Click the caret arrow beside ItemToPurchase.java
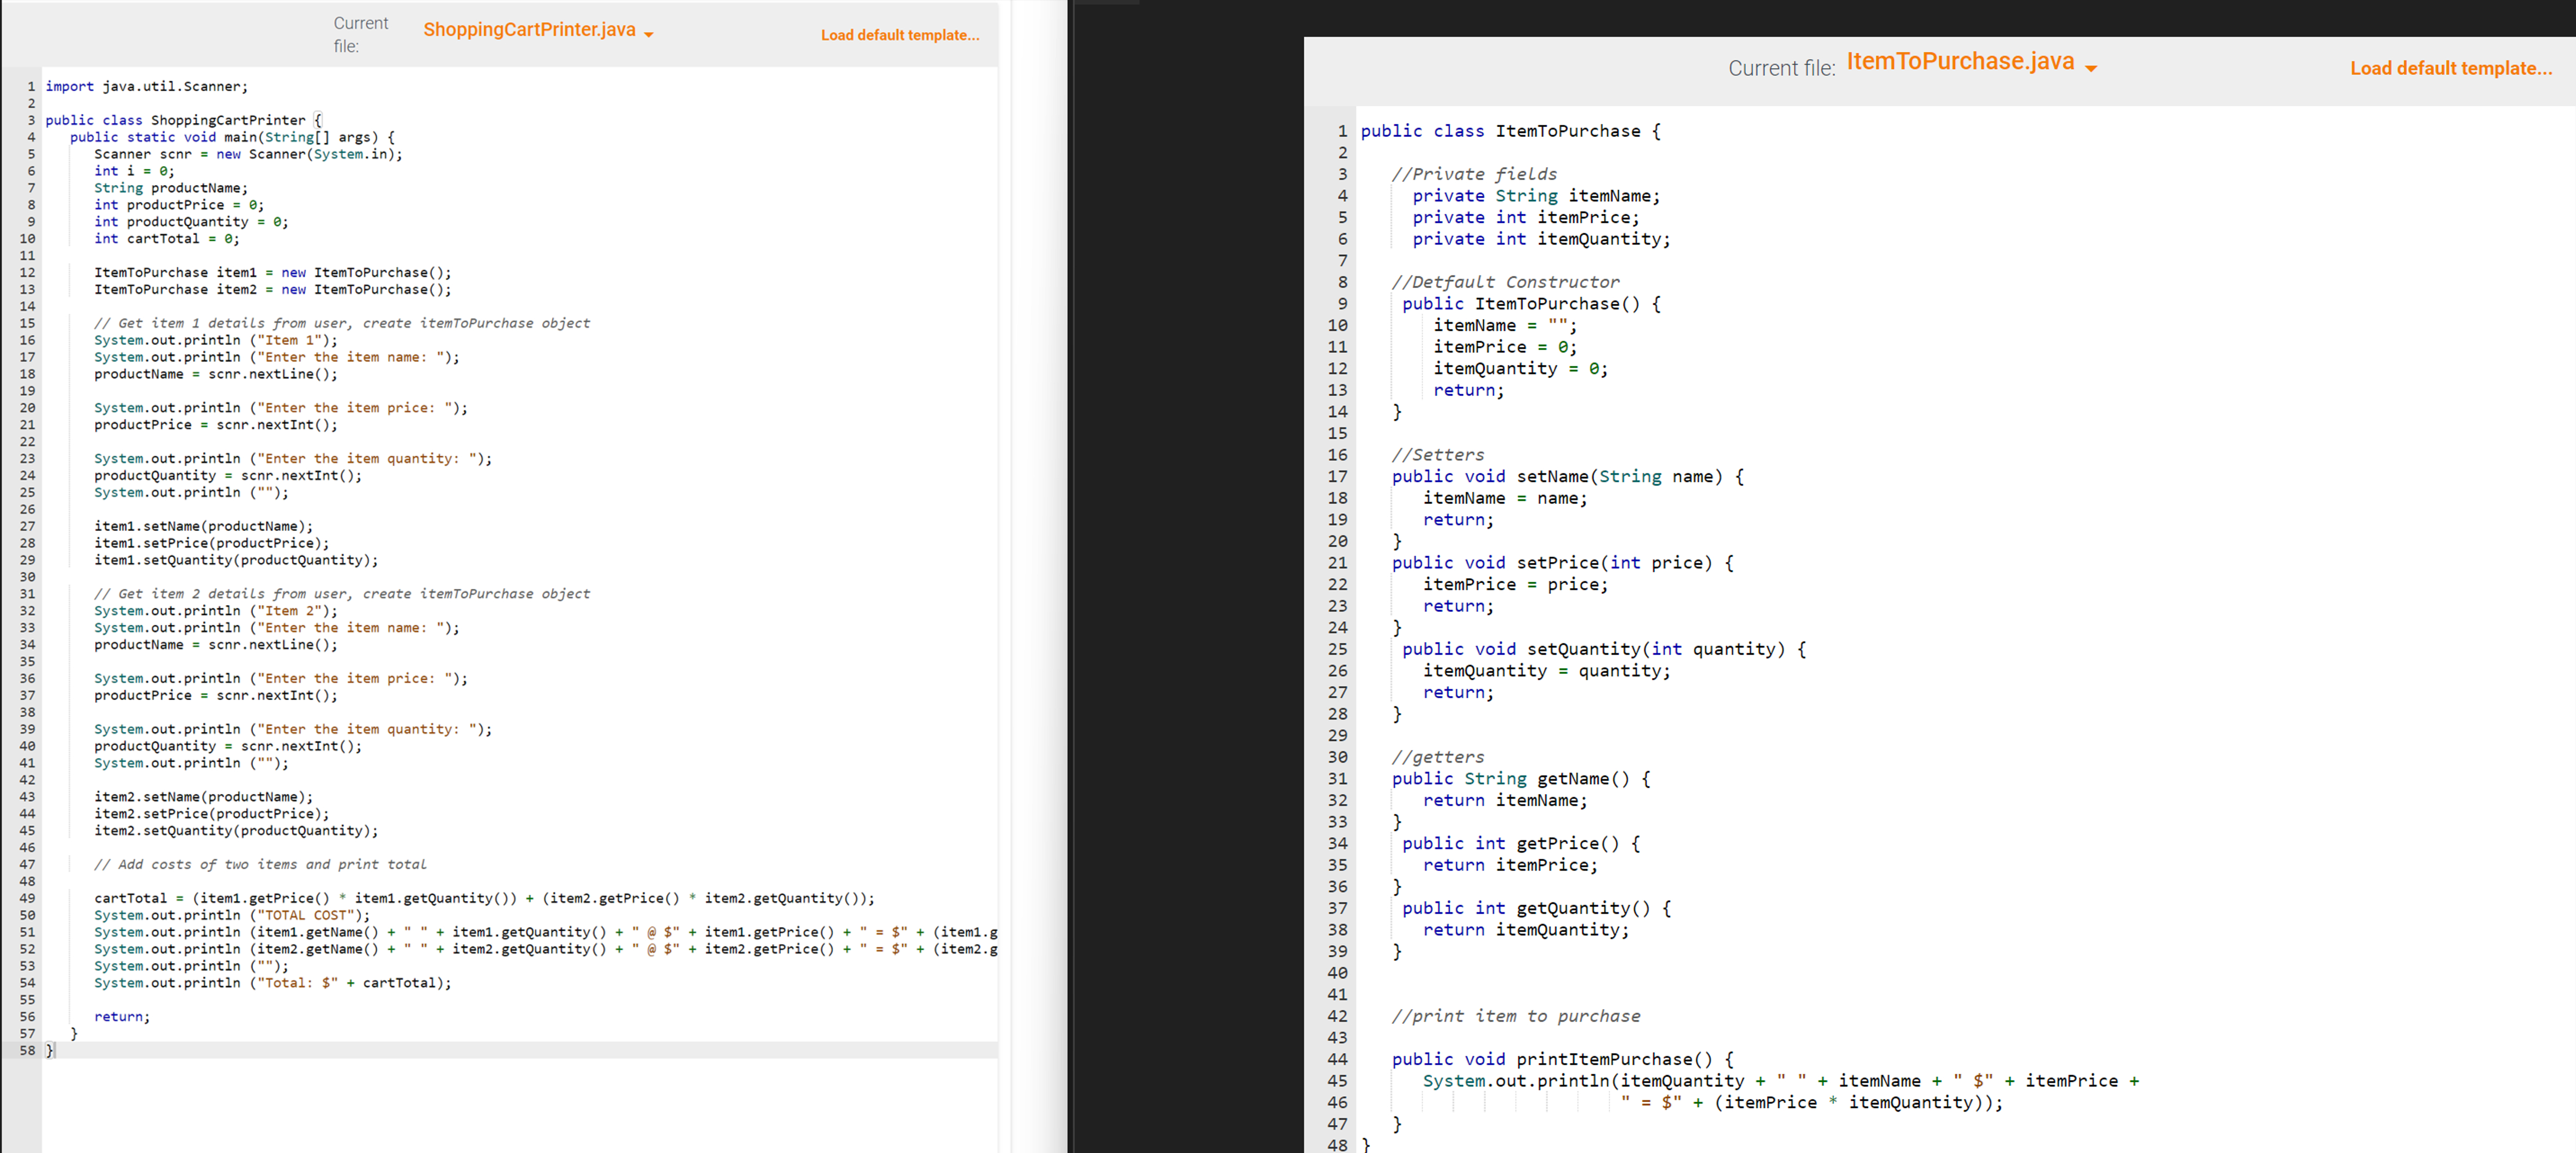Screen dimensions: 2576x1153 [2091, 68]
